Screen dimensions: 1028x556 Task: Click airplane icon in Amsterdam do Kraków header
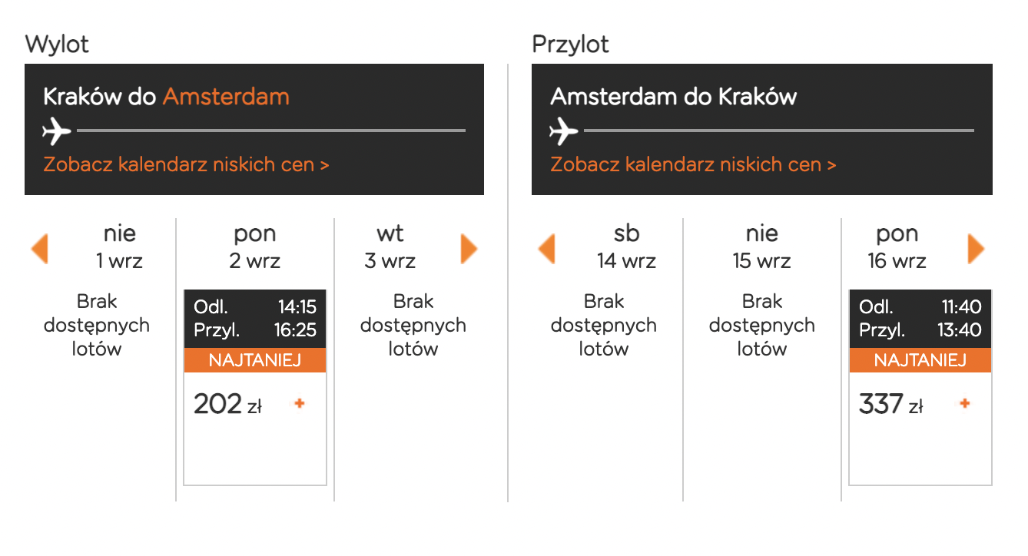point(564,131)
